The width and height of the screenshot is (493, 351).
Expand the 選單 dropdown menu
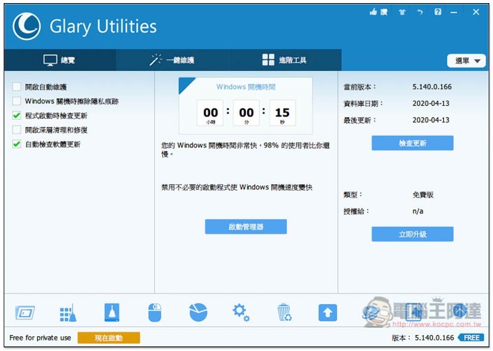pyautogui.click(x=467, y=60)
